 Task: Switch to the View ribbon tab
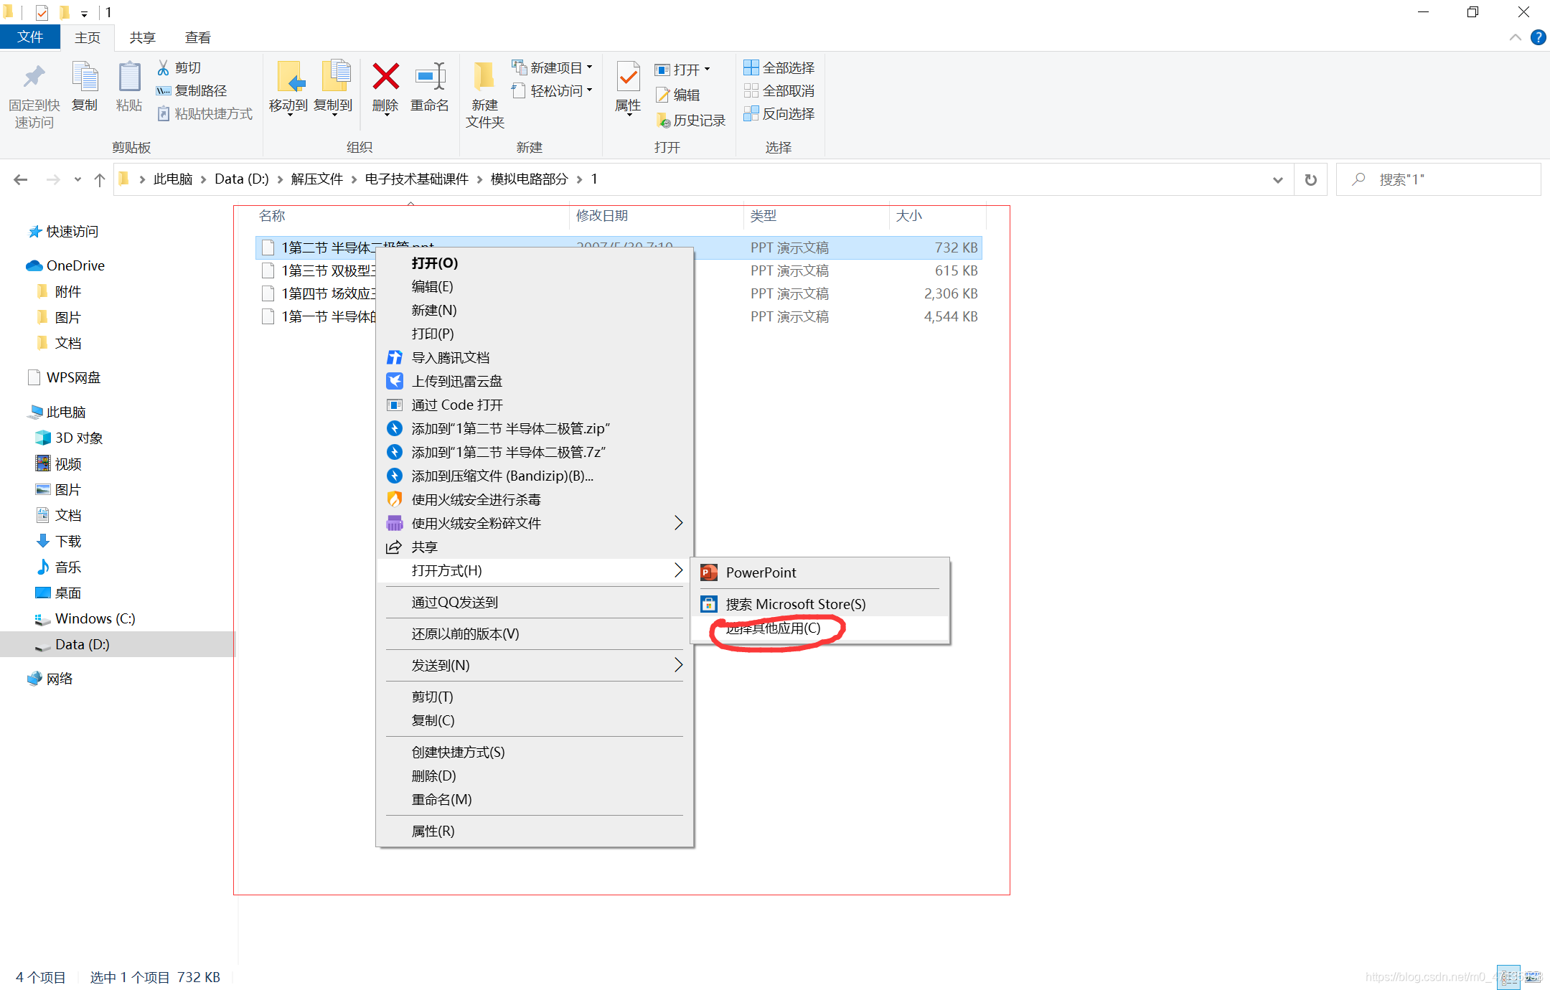197,37
